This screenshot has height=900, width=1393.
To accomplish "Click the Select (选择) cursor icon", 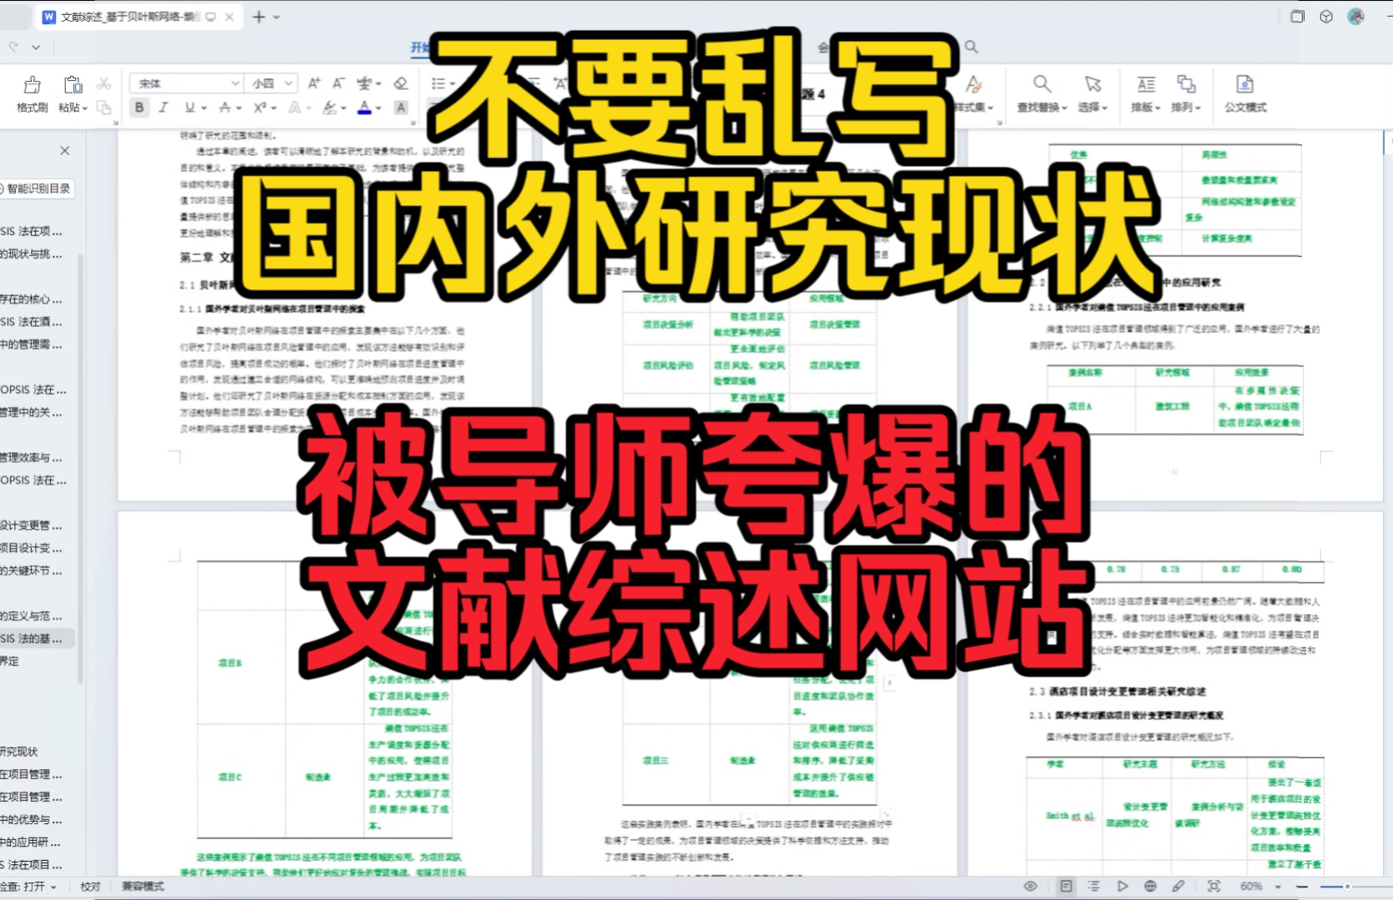I will point(1093,84).
